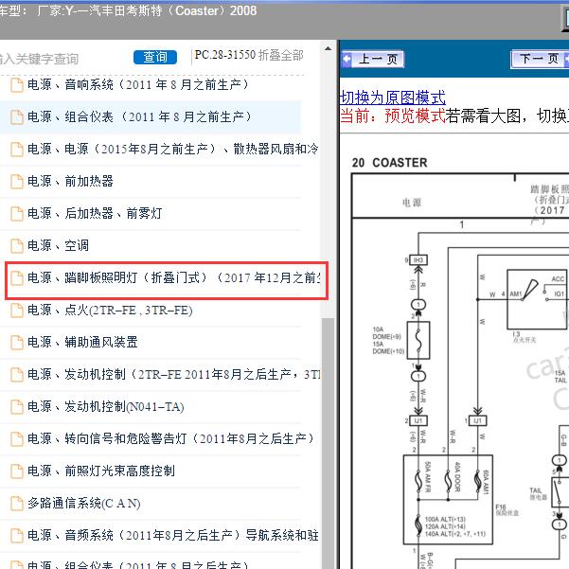Click the scroll-up arrow of the list scrollbar
Image resolution: width=569 pixels, height=569 pixels.
(328, 48)
